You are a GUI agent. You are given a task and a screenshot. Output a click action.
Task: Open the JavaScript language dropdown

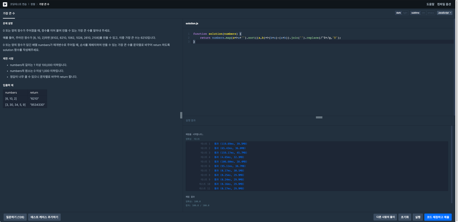(x=444, y=13)
